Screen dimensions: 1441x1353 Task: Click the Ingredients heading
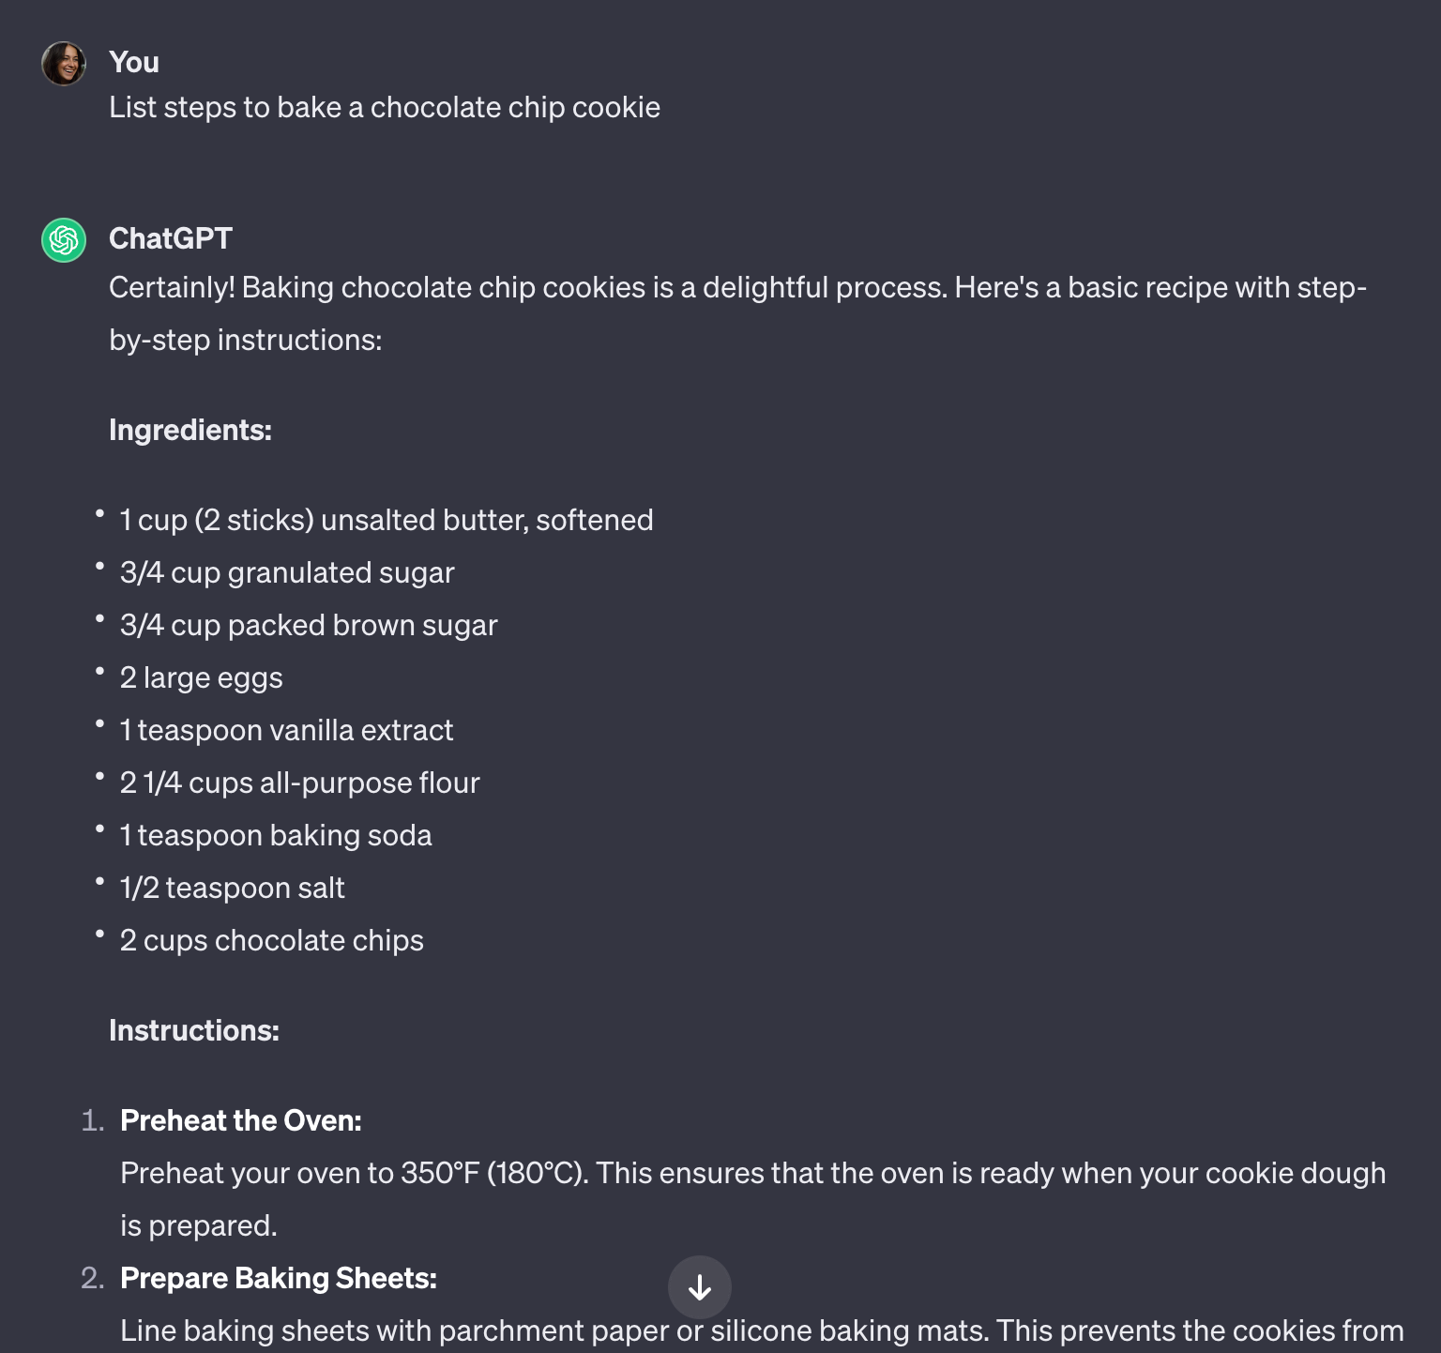190,431
